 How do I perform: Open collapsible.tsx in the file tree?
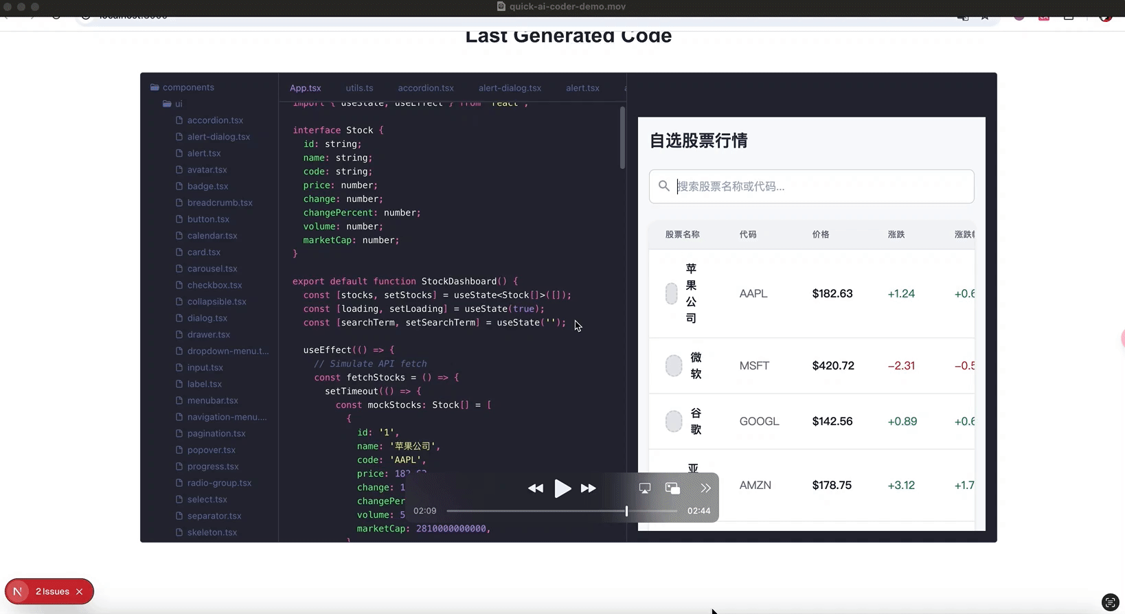[x=210, y=302]
